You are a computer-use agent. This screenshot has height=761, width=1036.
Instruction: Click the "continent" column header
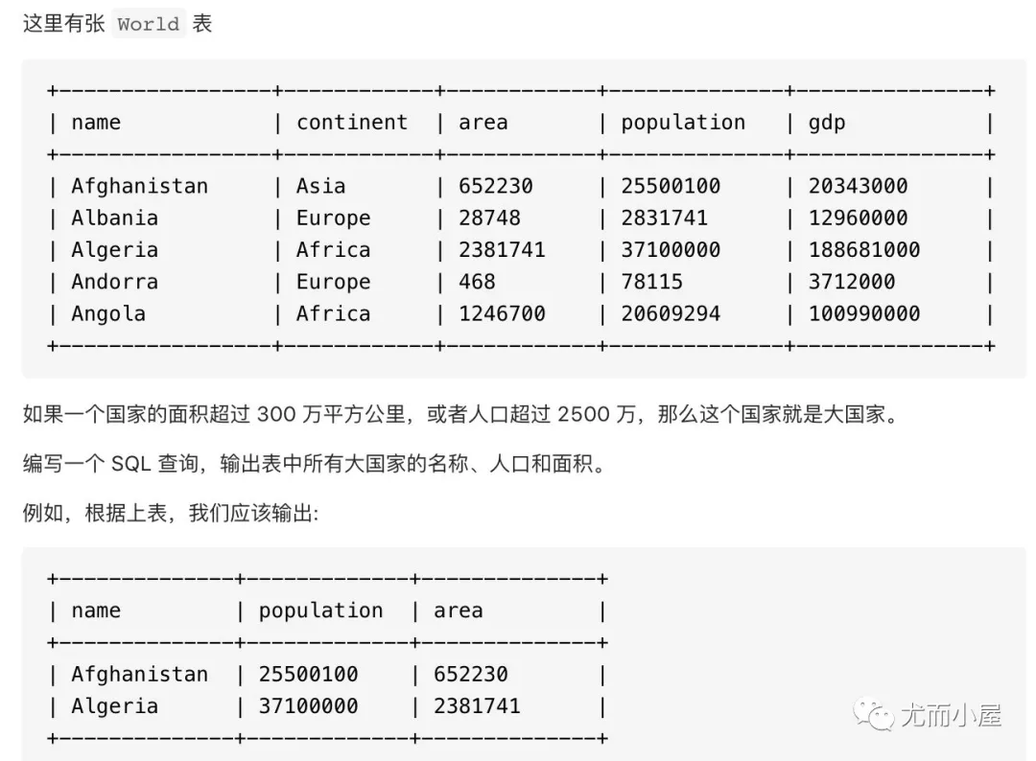[351, 122]
